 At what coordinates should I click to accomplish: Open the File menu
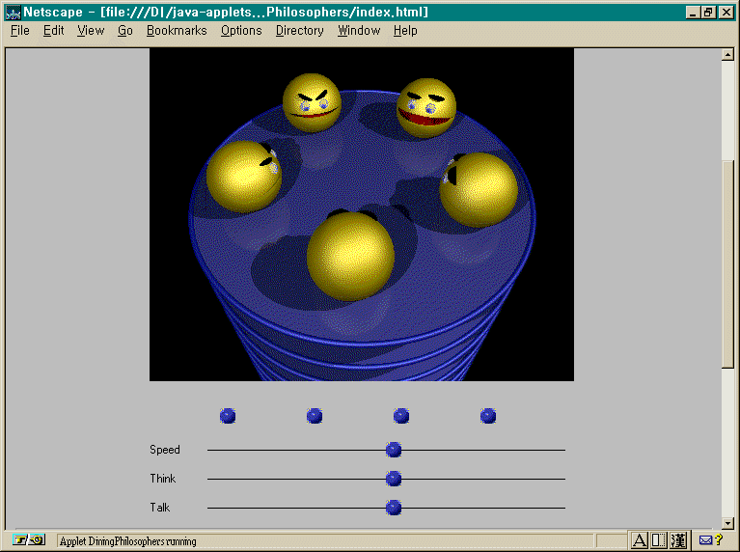pyautogui.click(x=20, y=31)
